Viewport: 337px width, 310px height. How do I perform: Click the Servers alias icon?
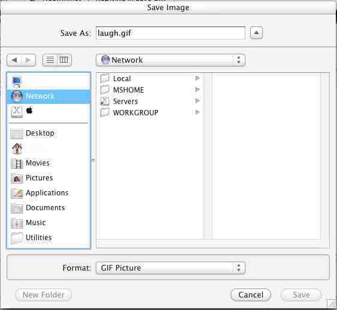pyautogui.click(x=105, y=101)
